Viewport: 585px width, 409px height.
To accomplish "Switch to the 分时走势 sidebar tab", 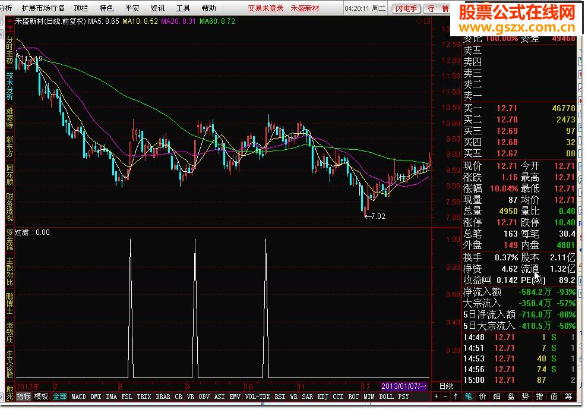I will (10, 51).
